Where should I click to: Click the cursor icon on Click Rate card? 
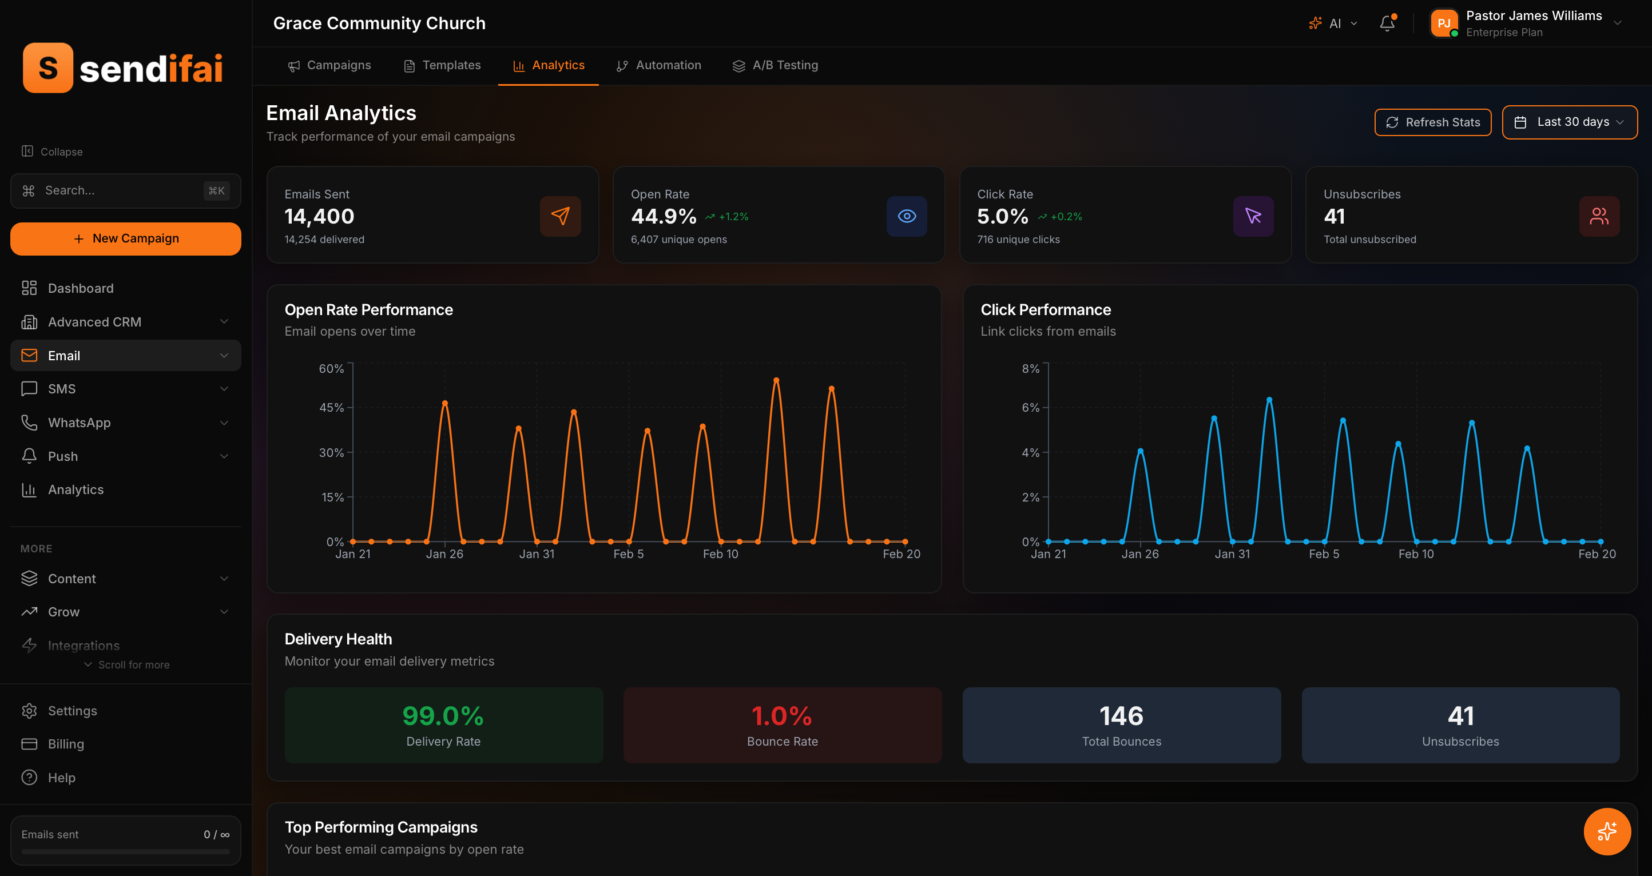(1253, 216)
